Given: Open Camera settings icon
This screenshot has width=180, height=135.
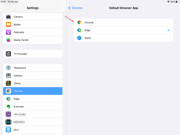Looking at the screenshot, I should [x=8, y=17].
